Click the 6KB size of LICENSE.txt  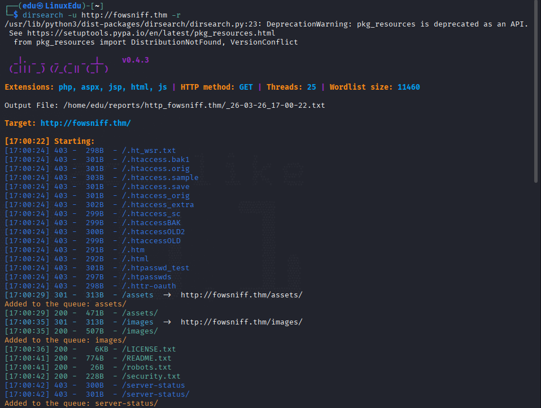[x=102, y=349]
